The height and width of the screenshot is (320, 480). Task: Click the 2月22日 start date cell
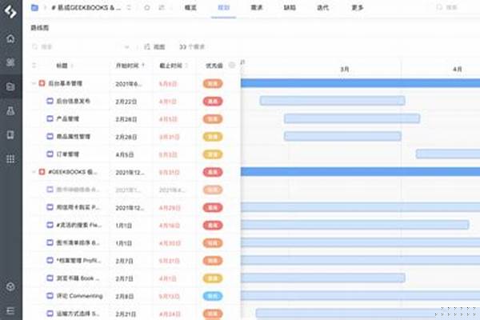[x=126, y=102]
